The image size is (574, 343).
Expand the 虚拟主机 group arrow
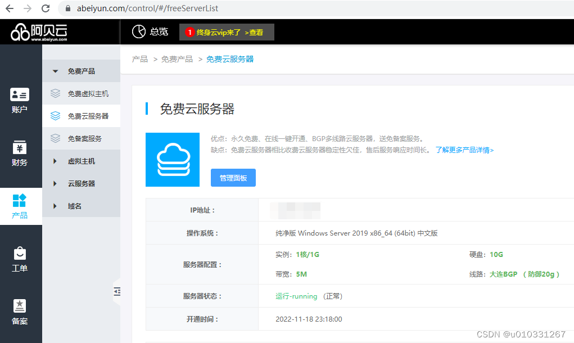click(x=55, y=161)
